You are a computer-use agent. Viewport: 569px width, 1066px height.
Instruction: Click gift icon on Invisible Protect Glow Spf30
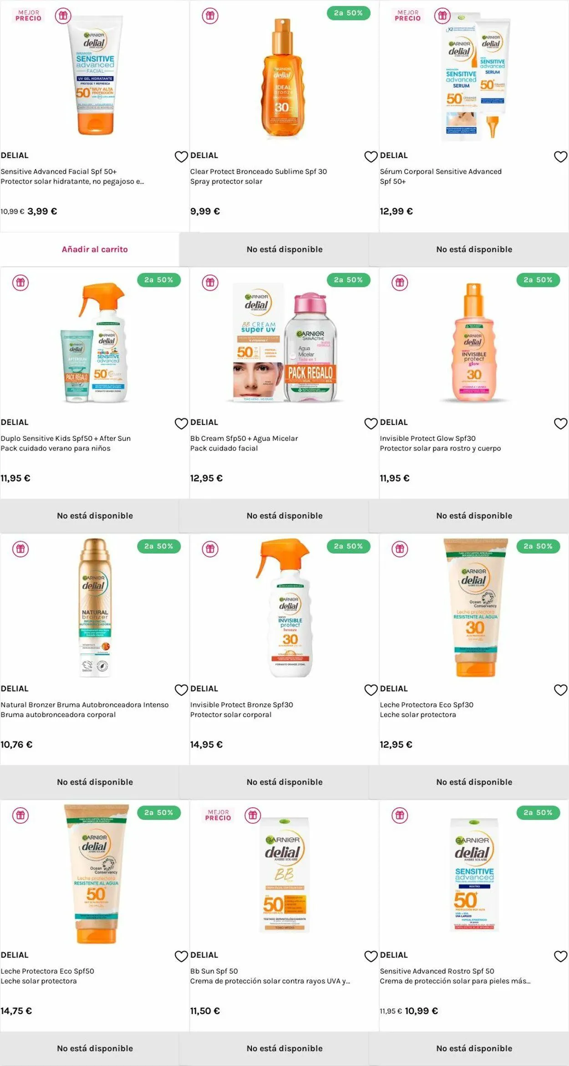tap(400, 282)
